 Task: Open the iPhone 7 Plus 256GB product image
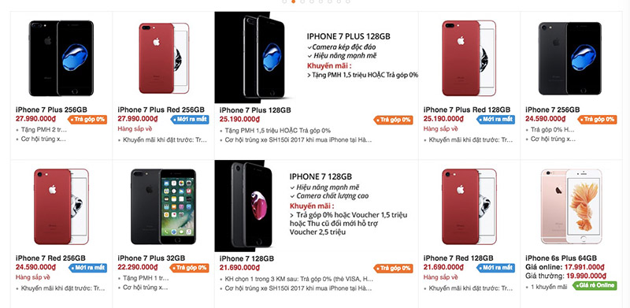61,58
